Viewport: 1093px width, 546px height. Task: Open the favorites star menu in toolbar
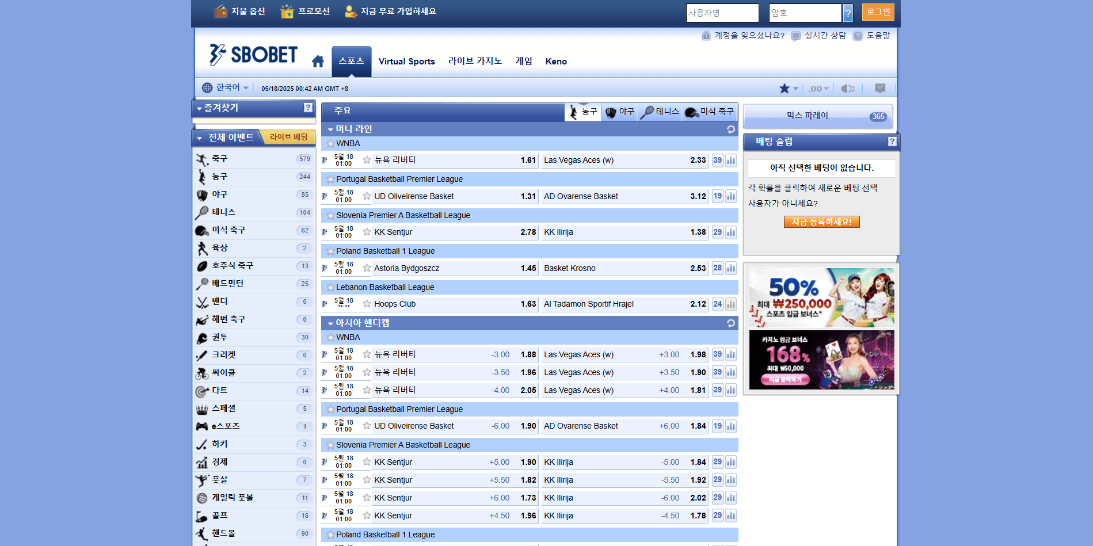click(x=789, y=89)
